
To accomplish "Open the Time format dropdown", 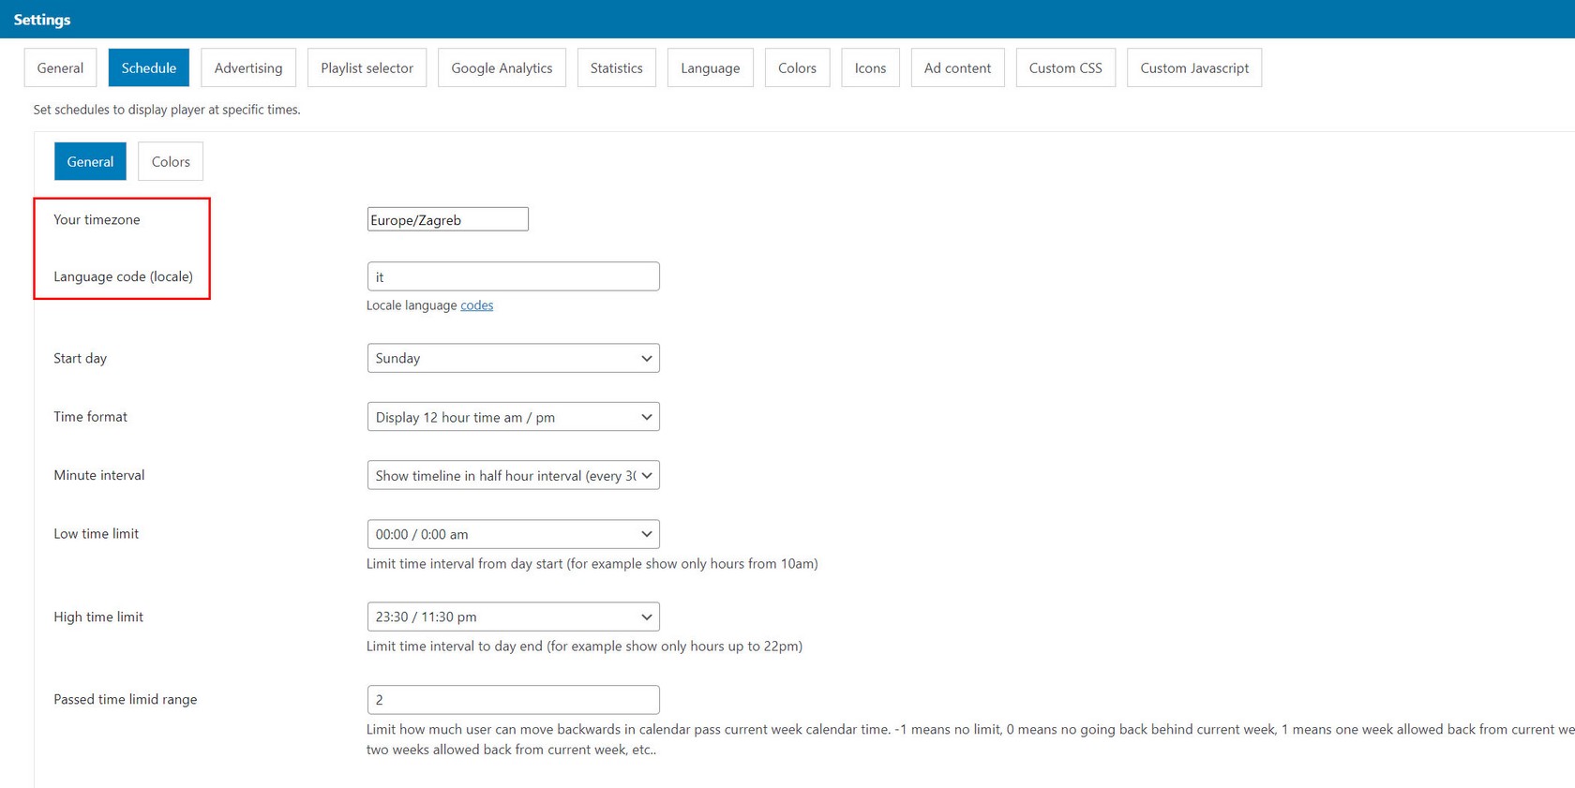I will (513, 417).
